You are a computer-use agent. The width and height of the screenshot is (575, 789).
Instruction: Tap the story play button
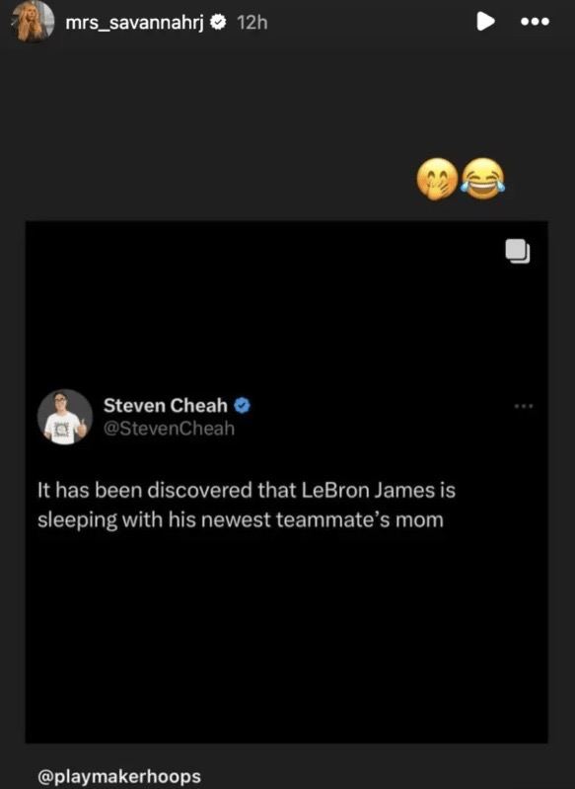click(485, 22)
